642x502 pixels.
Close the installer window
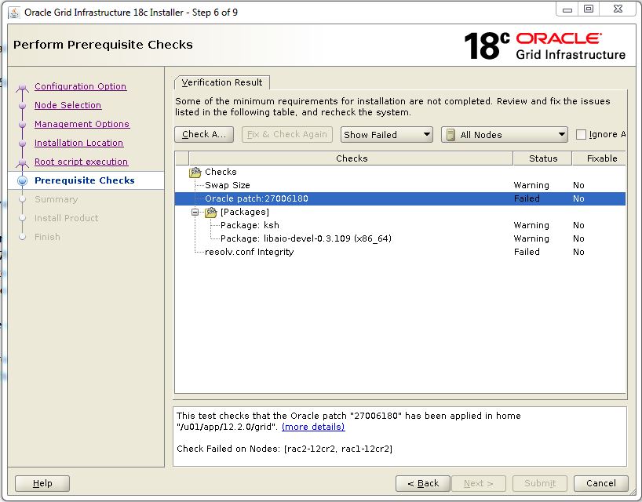pos(618,9)
